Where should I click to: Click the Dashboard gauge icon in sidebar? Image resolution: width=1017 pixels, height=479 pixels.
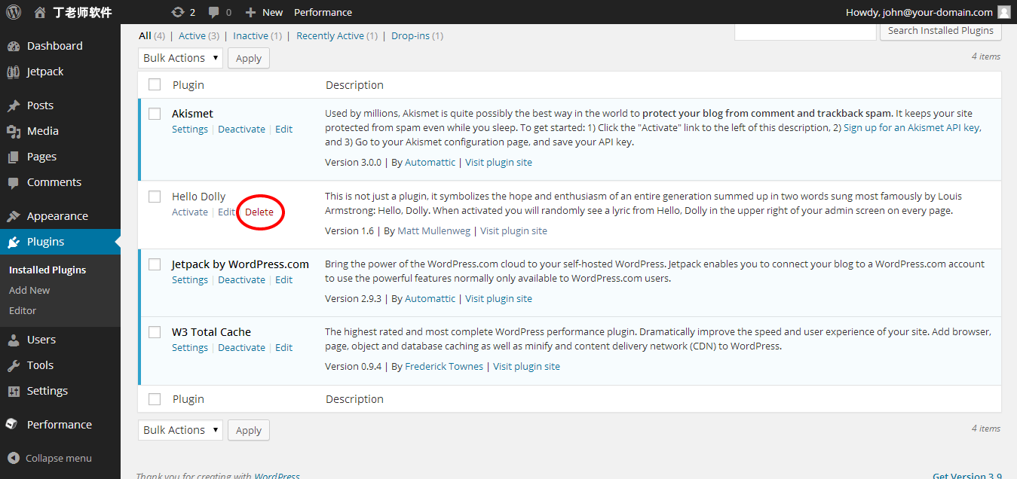pos(13,46)
